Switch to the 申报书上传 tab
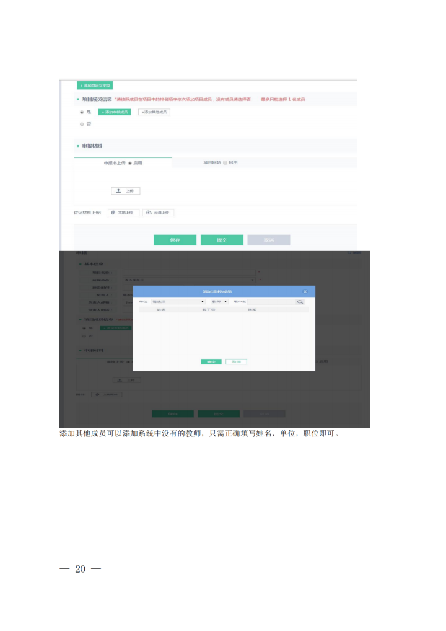This screenshot has width=446, height=631. (x=115, y=163)
